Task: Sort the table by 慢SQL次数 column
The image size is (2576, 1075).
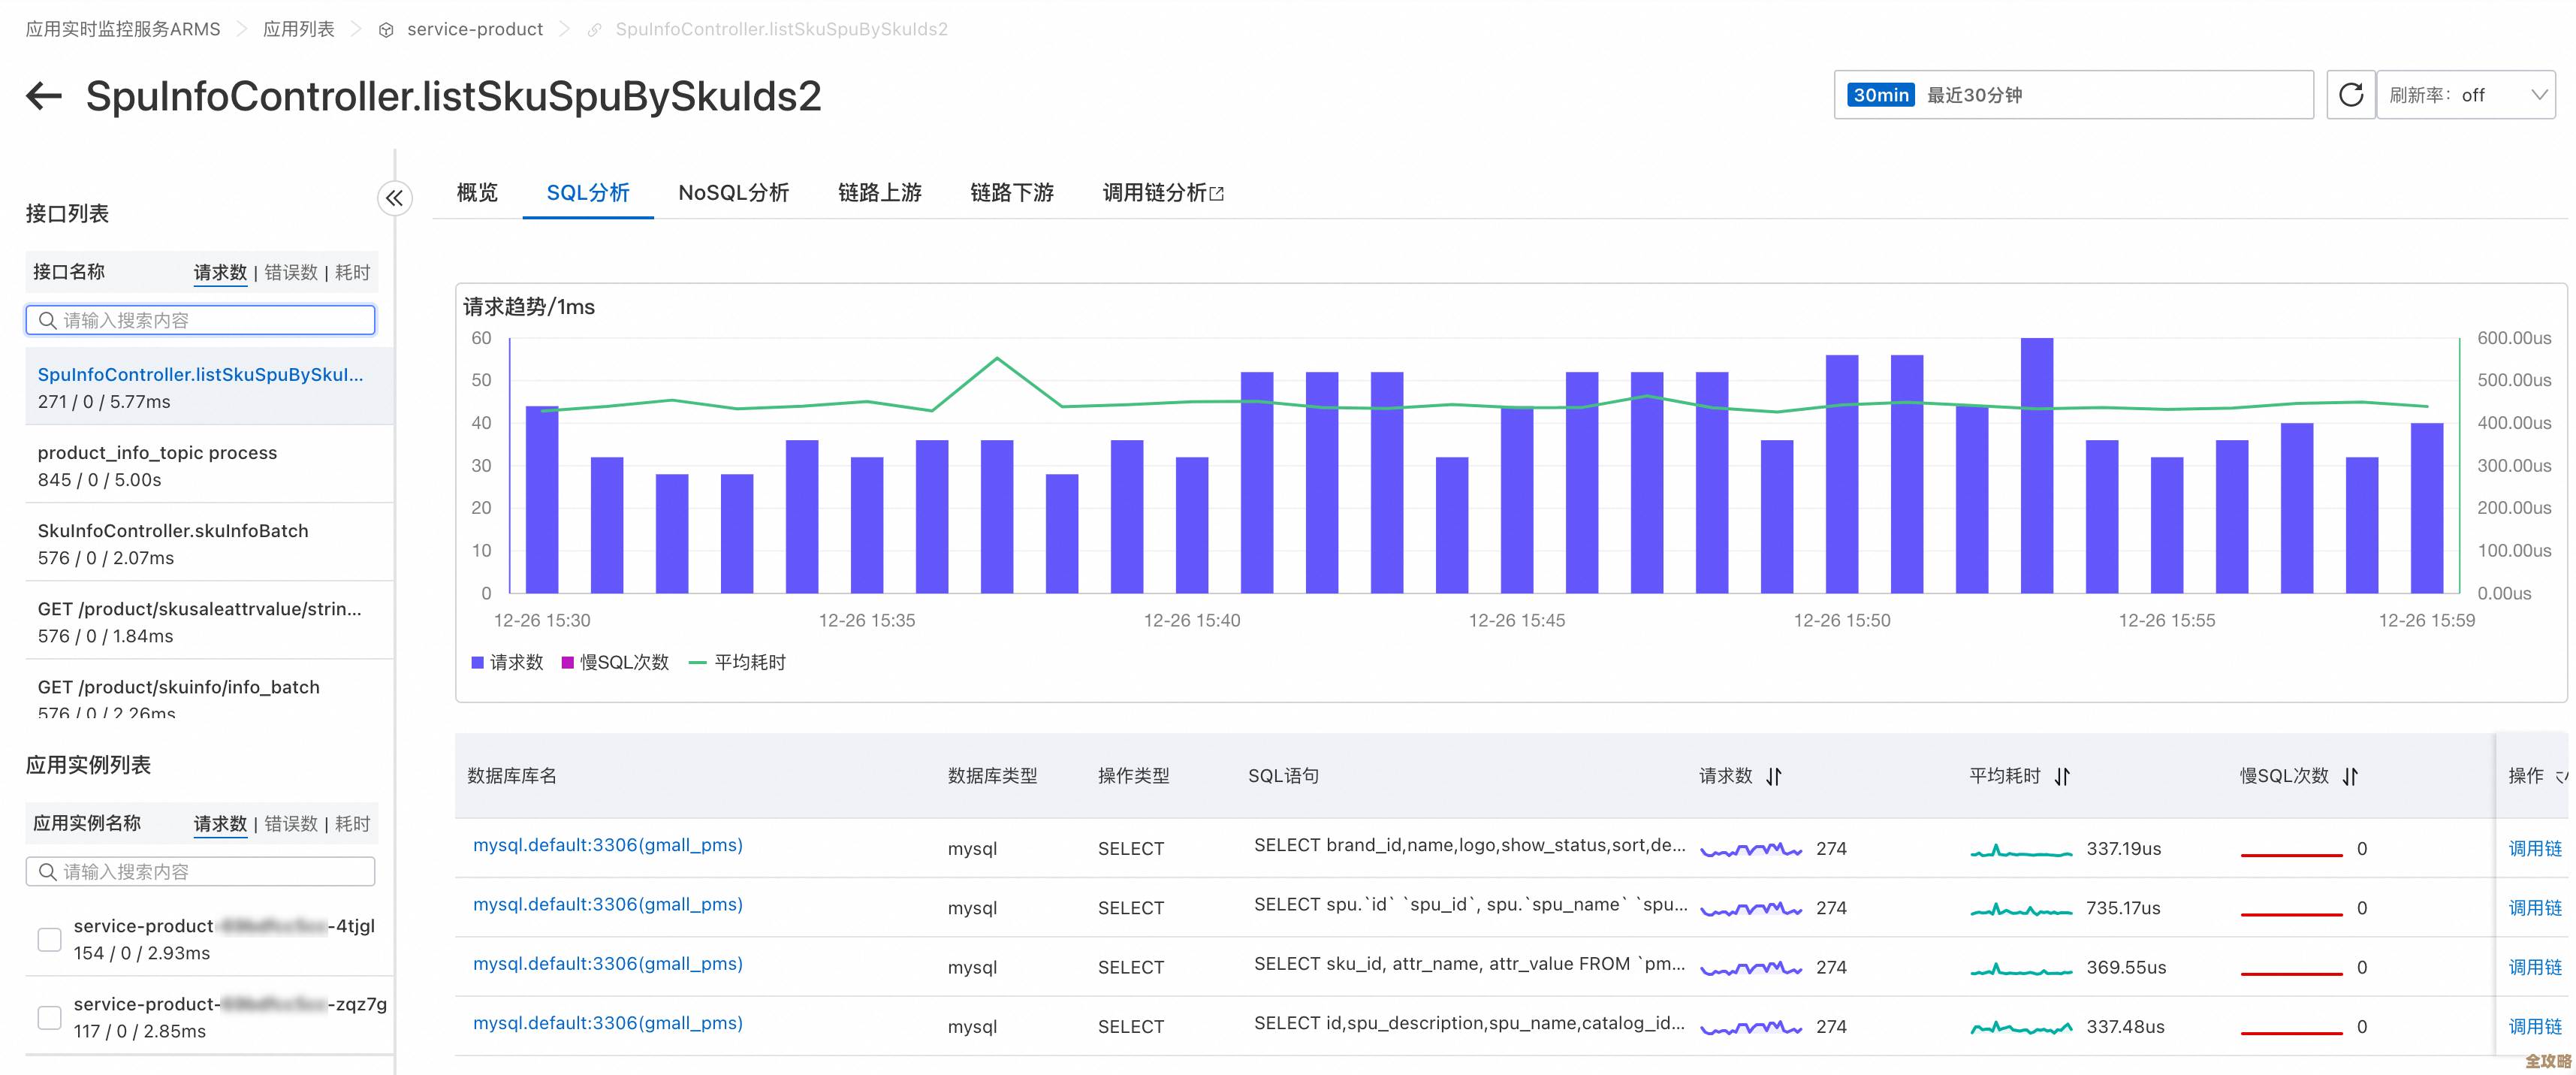Action: (x=2351, y=776)
